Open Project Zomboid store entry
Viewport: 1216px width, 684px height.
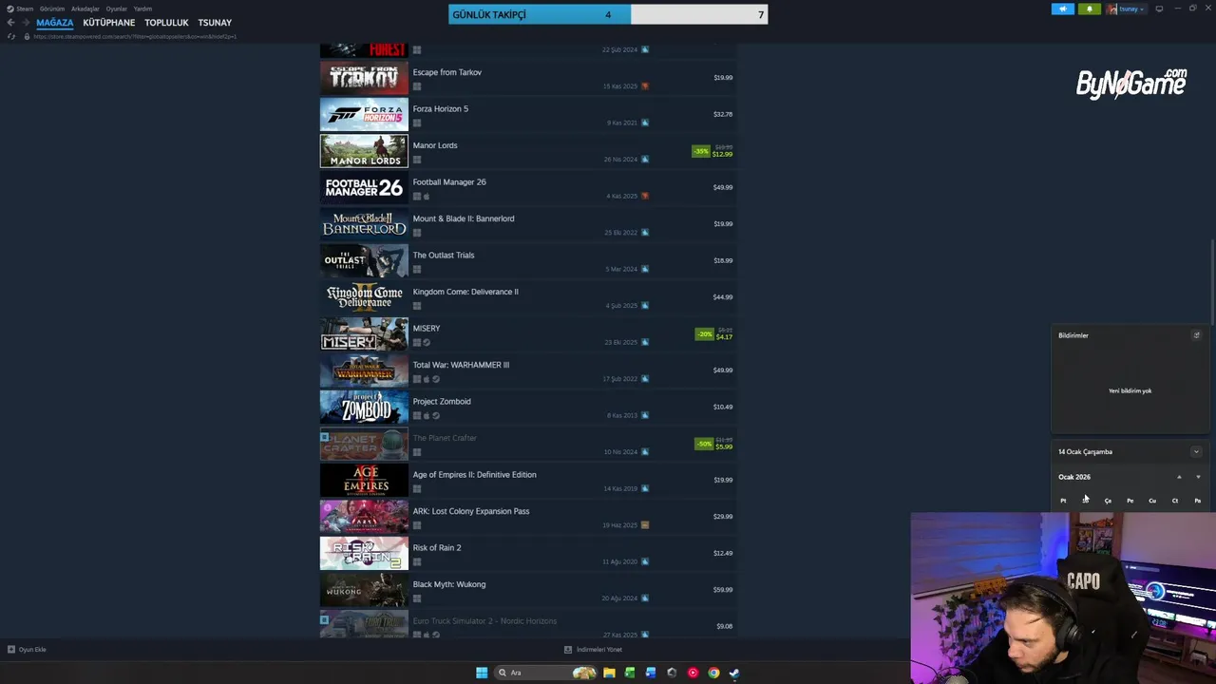pos(528,407)
